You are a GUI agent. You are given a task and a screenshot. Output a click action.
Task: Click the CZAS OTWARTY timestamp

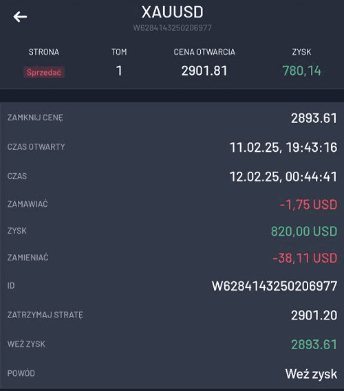pyautogui.click(x=283, y=147)
